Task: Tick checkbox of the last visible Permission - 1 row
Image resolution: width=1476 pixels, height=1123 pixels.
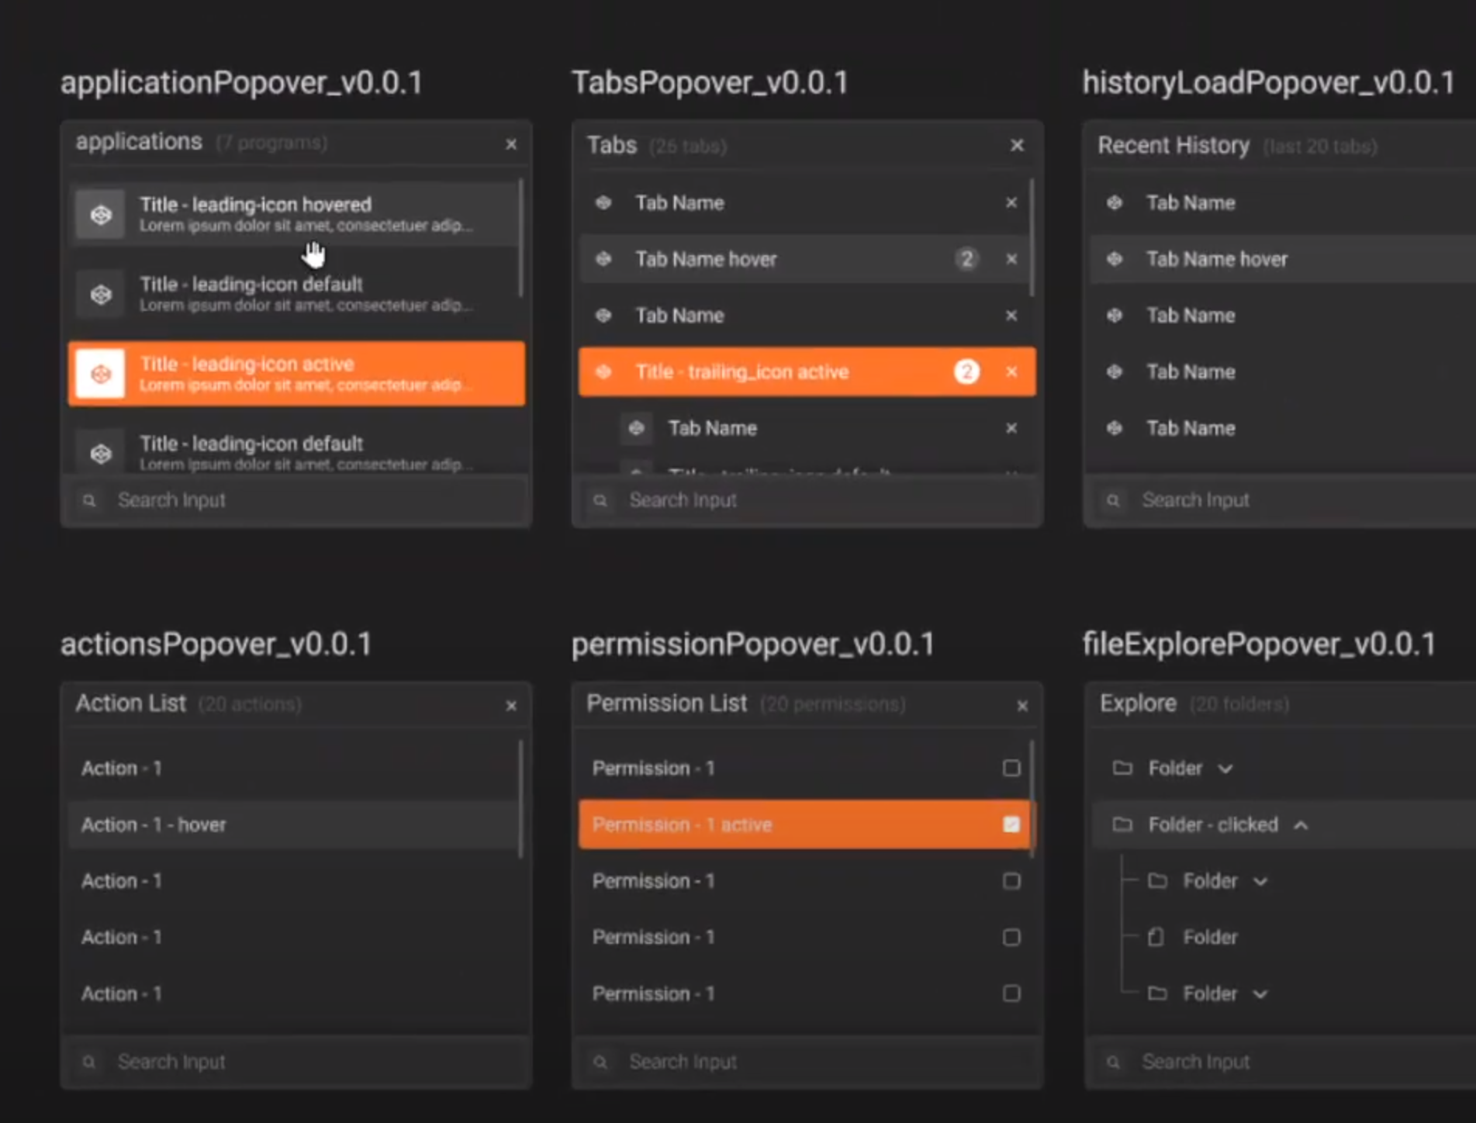Action: tap(1011, 993)
